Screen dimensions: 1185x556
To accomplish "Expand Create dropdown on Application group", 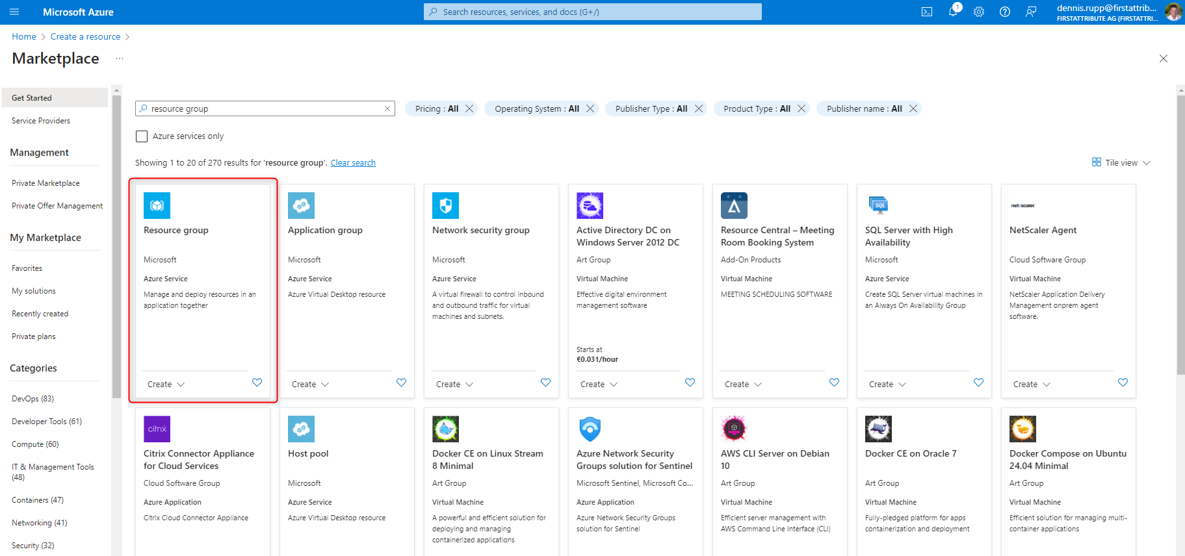I will (310, 385).
